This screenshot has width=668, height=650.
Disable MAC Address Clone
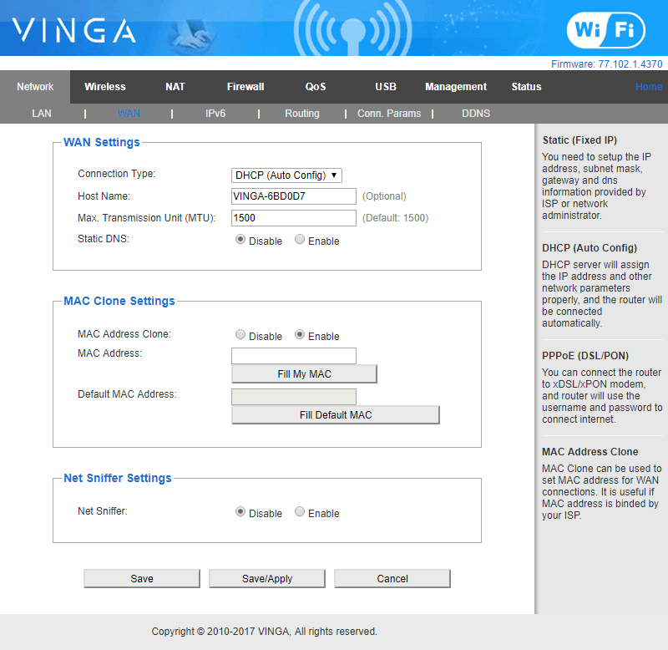240,335
